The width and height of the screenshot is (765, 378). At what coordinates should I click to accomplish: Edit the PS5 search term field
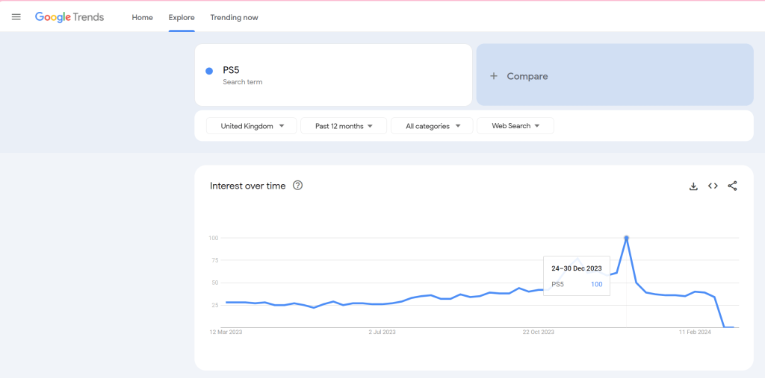(x=333, y=75)
